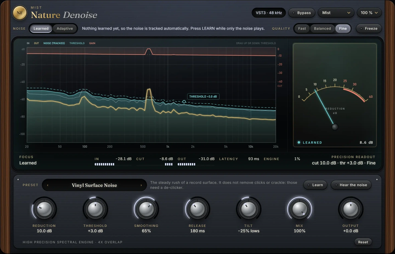Click the THRESHOLD +3.0 dB tooltip label
The width and height of the screenshot is (395, 254).
(x=203, y=96)
